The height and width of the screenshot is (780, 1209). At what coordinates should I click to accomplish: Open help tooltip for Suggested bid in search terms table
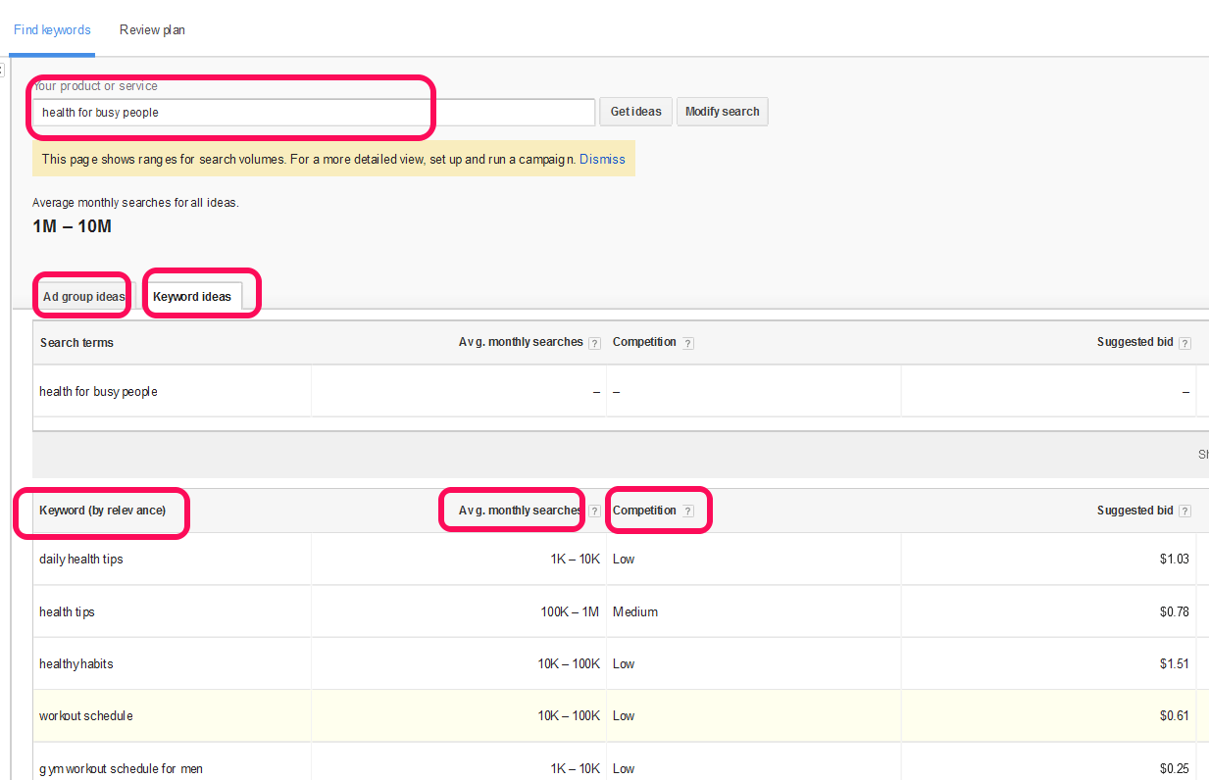pyautogui.click(x=1185, y=343)
